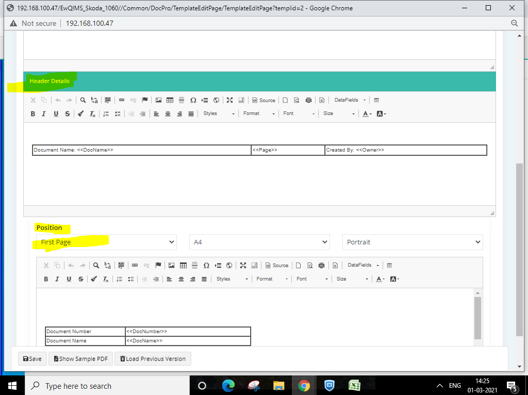Click the Header Details section title
Image resolution: width=528 pixels, height=395 pixels.
(x=49, y=81)
